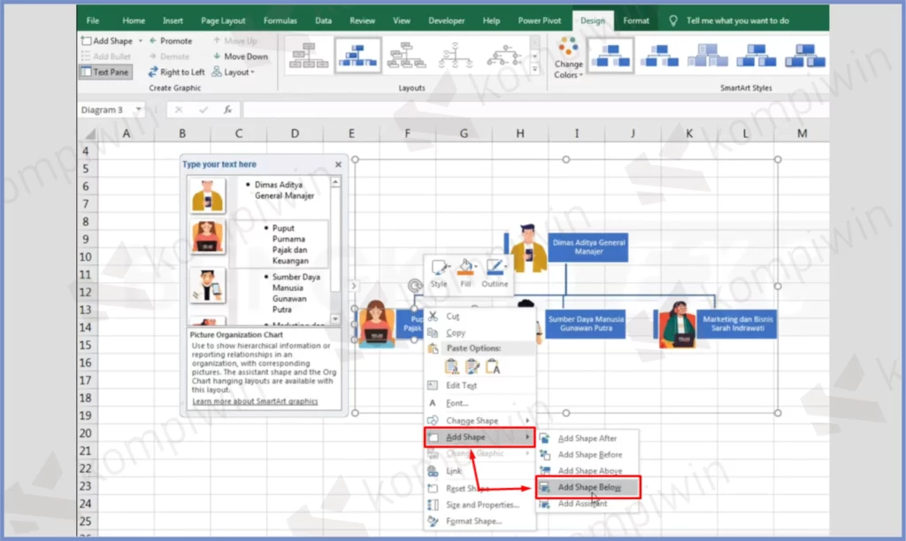Open the Add Shape dropdown in ribbon
Image resolution: width=906 pixels, height=541 pixels.
pyautogui.click(x=136, y=41)
